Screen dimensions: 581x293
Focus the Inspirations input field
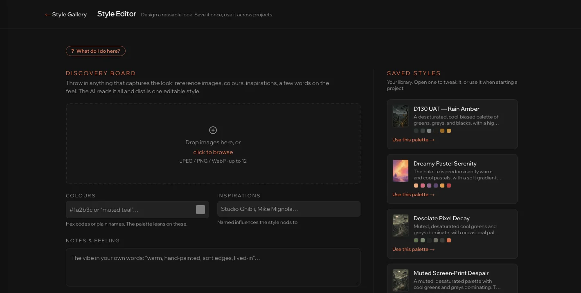pos(289,209)
